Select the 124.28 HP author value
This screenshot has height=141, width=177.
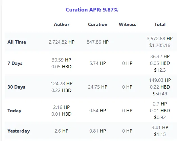point(61,84)
